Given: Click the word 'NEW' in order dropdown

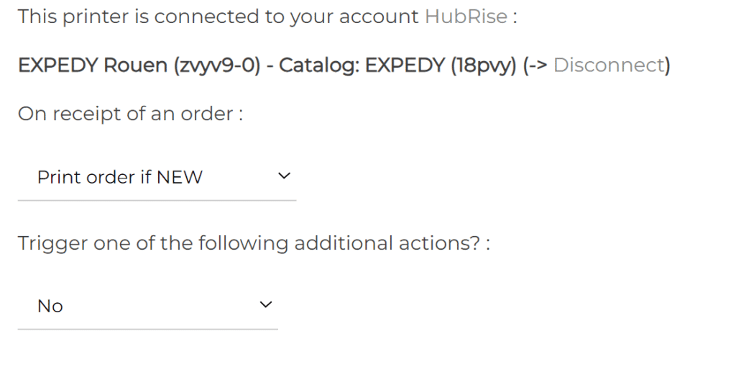Looking at the screenshot, I should coord(181,177).
